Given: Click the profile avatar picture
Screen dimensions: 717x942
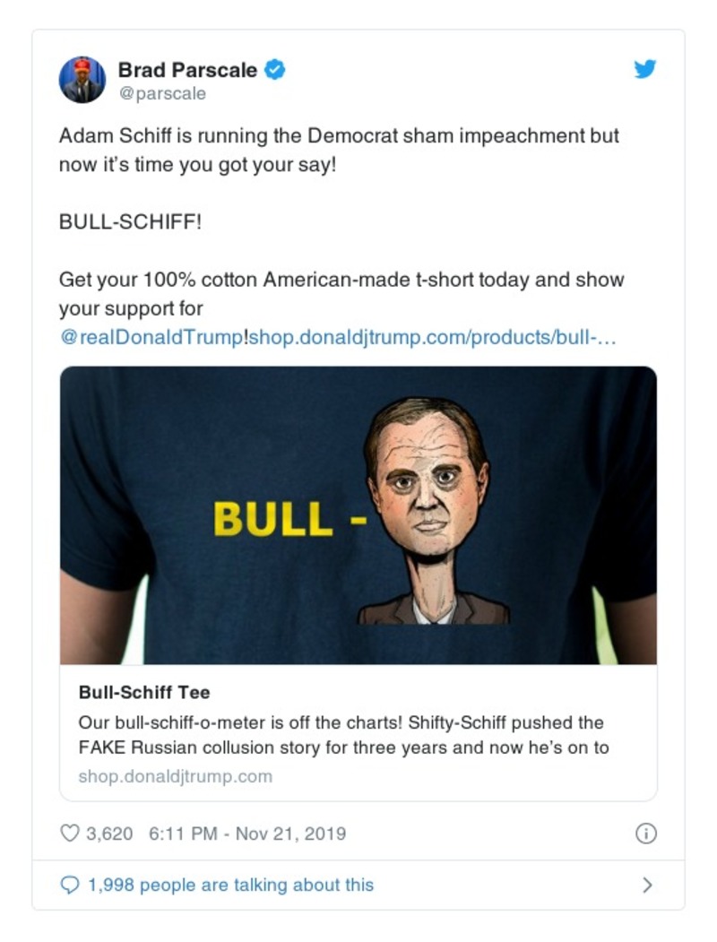Looking at the screenshot, I should (82, 80).
